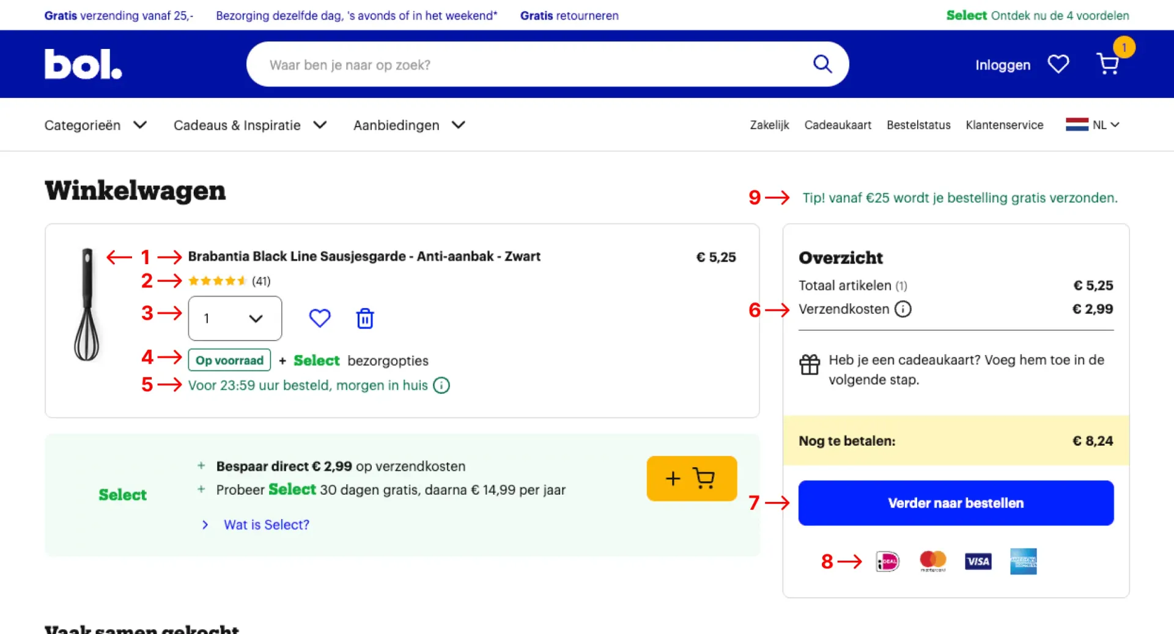Image resolution: width=1174 pixels, height=634 pixels.
Task: Expand the Categorieën menu
Action: (x=95, y=125)
